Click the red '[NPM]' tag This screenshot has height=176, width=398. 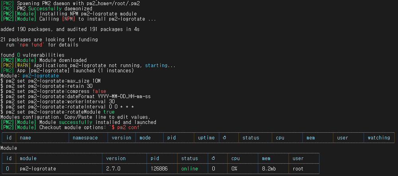(68, 19)
